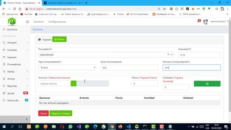Click the Escritorio breadcrumb link
Screen dimensions: 231x130
[x=38, y=30]
